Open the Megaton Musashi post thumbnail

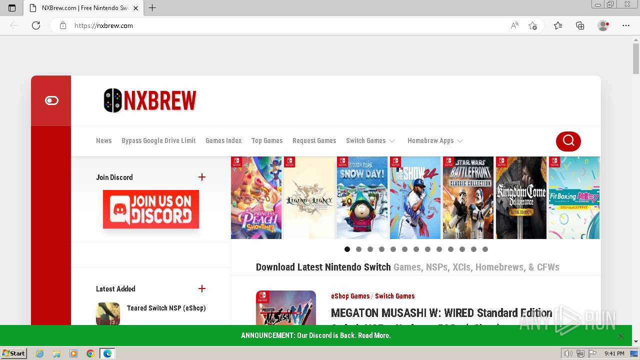[x=286, y=308]
